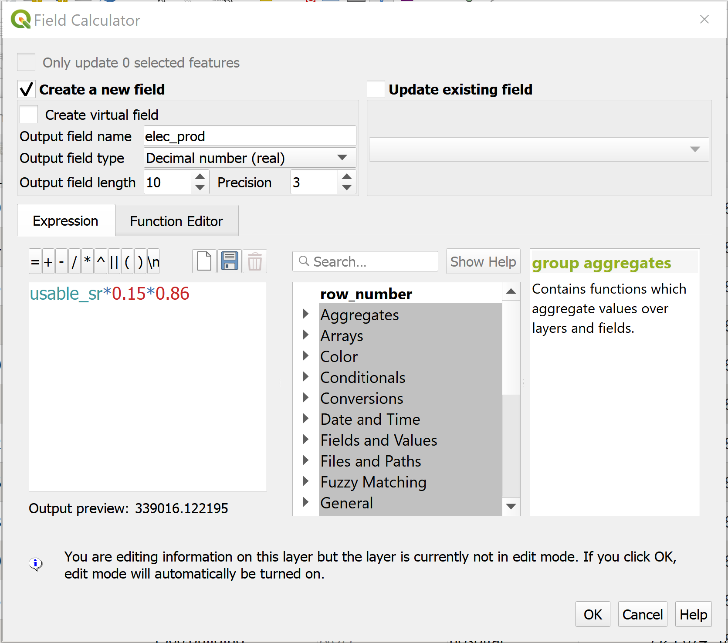Click the function Search box
Screen dimensions: 728x643
pos(365,261)
